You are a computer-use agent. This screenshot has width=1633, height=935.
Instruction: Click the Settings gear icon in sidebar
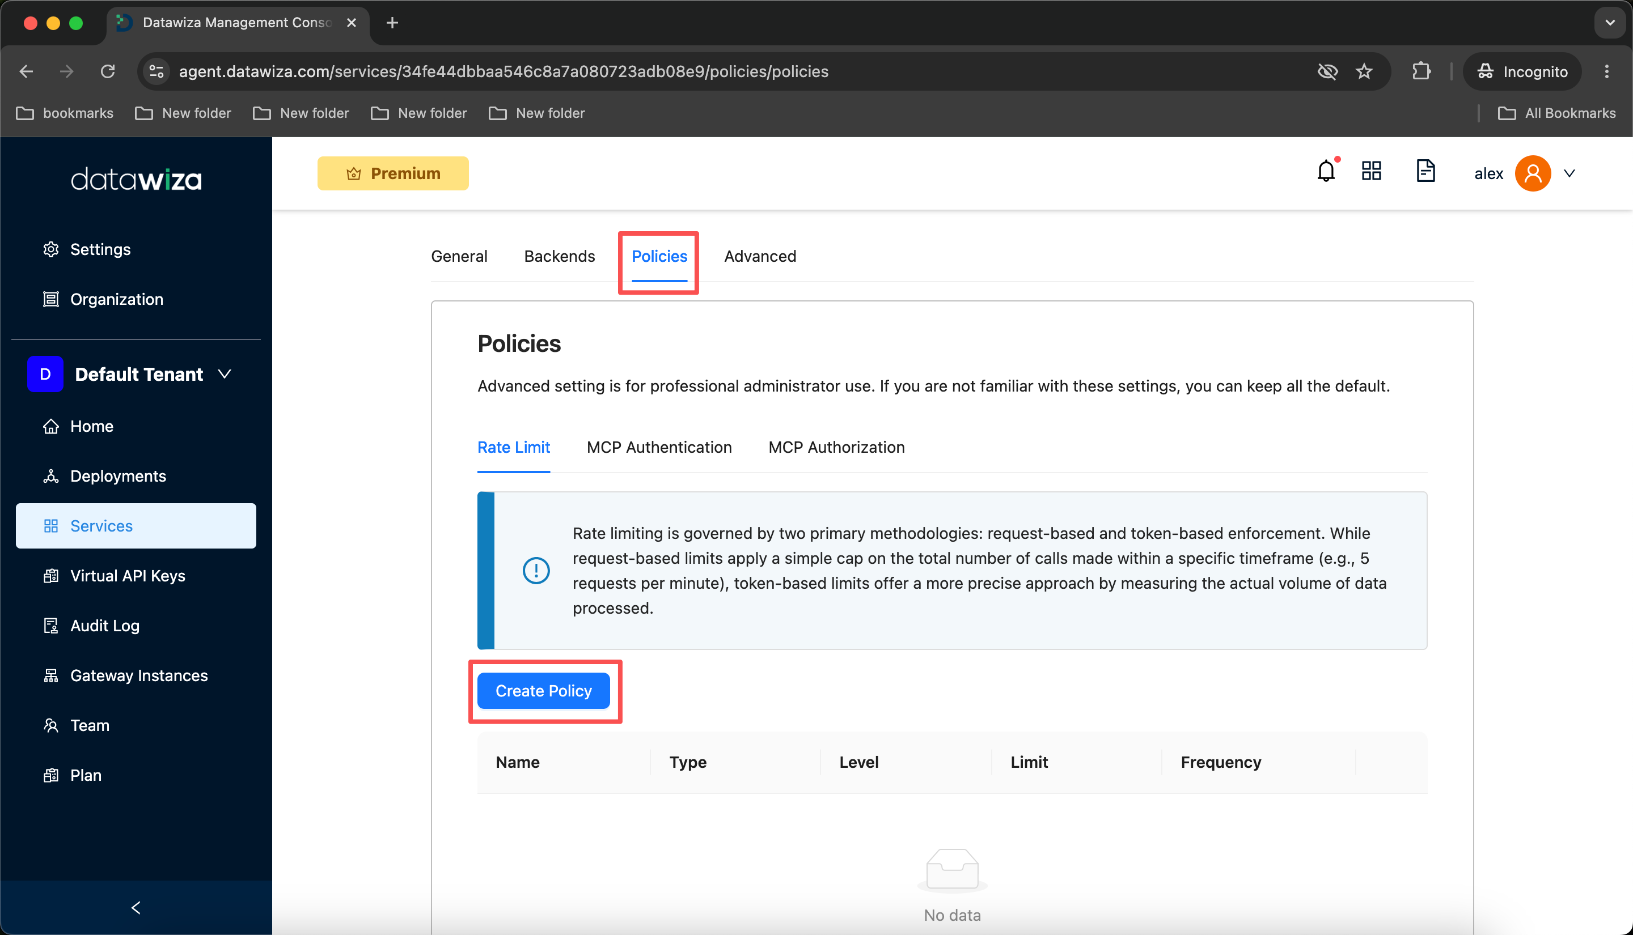(51, 249)
